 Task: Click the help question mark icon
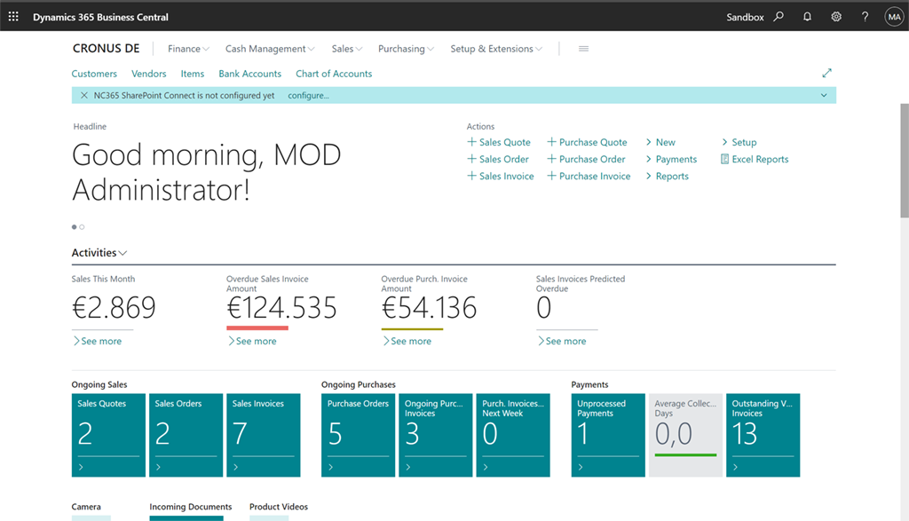865,17
